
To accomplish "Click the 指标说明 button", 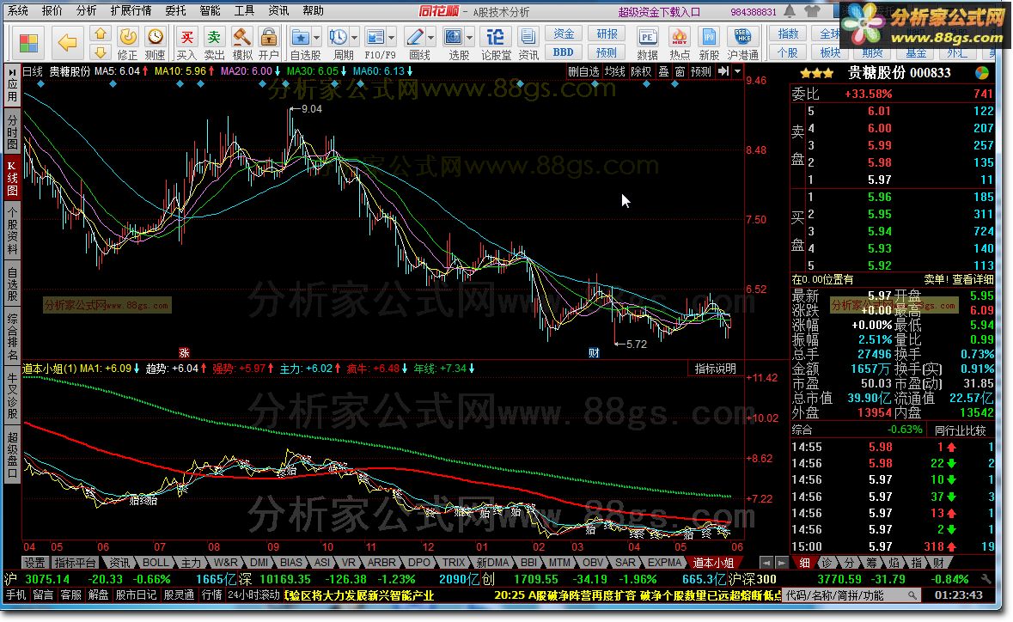I will point(715,369).
